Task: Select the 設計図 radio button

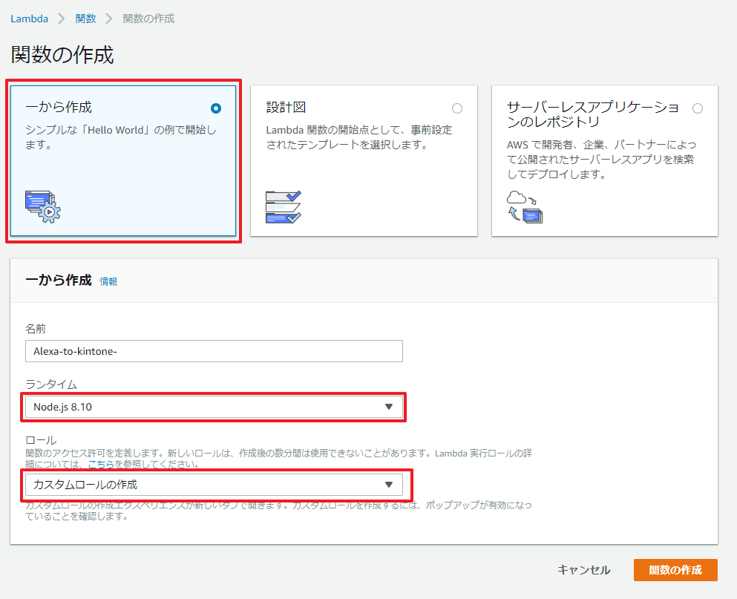Action: click(457, 108)
